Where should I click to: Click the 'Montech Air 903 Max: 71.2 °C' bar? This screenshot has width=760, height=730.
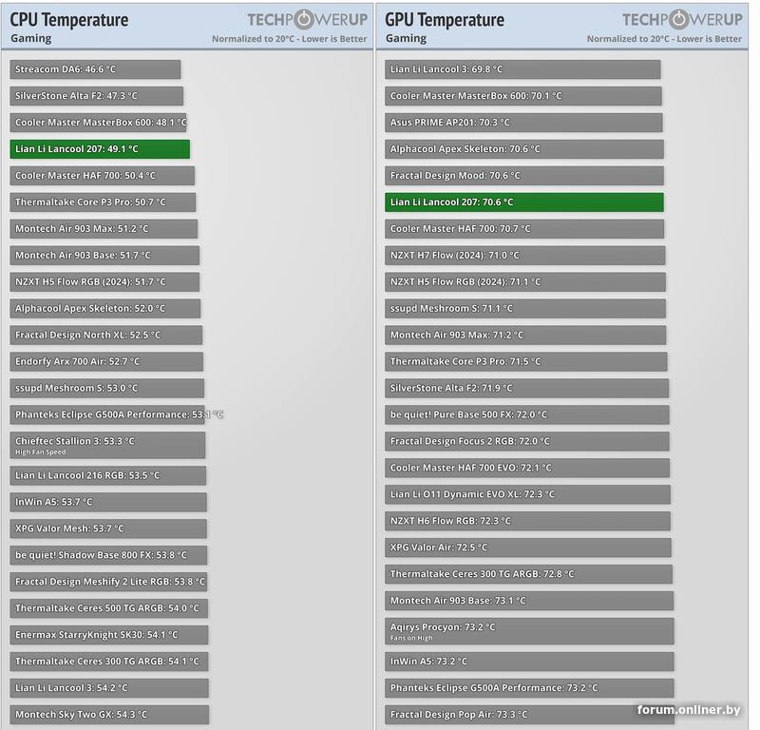525,336
